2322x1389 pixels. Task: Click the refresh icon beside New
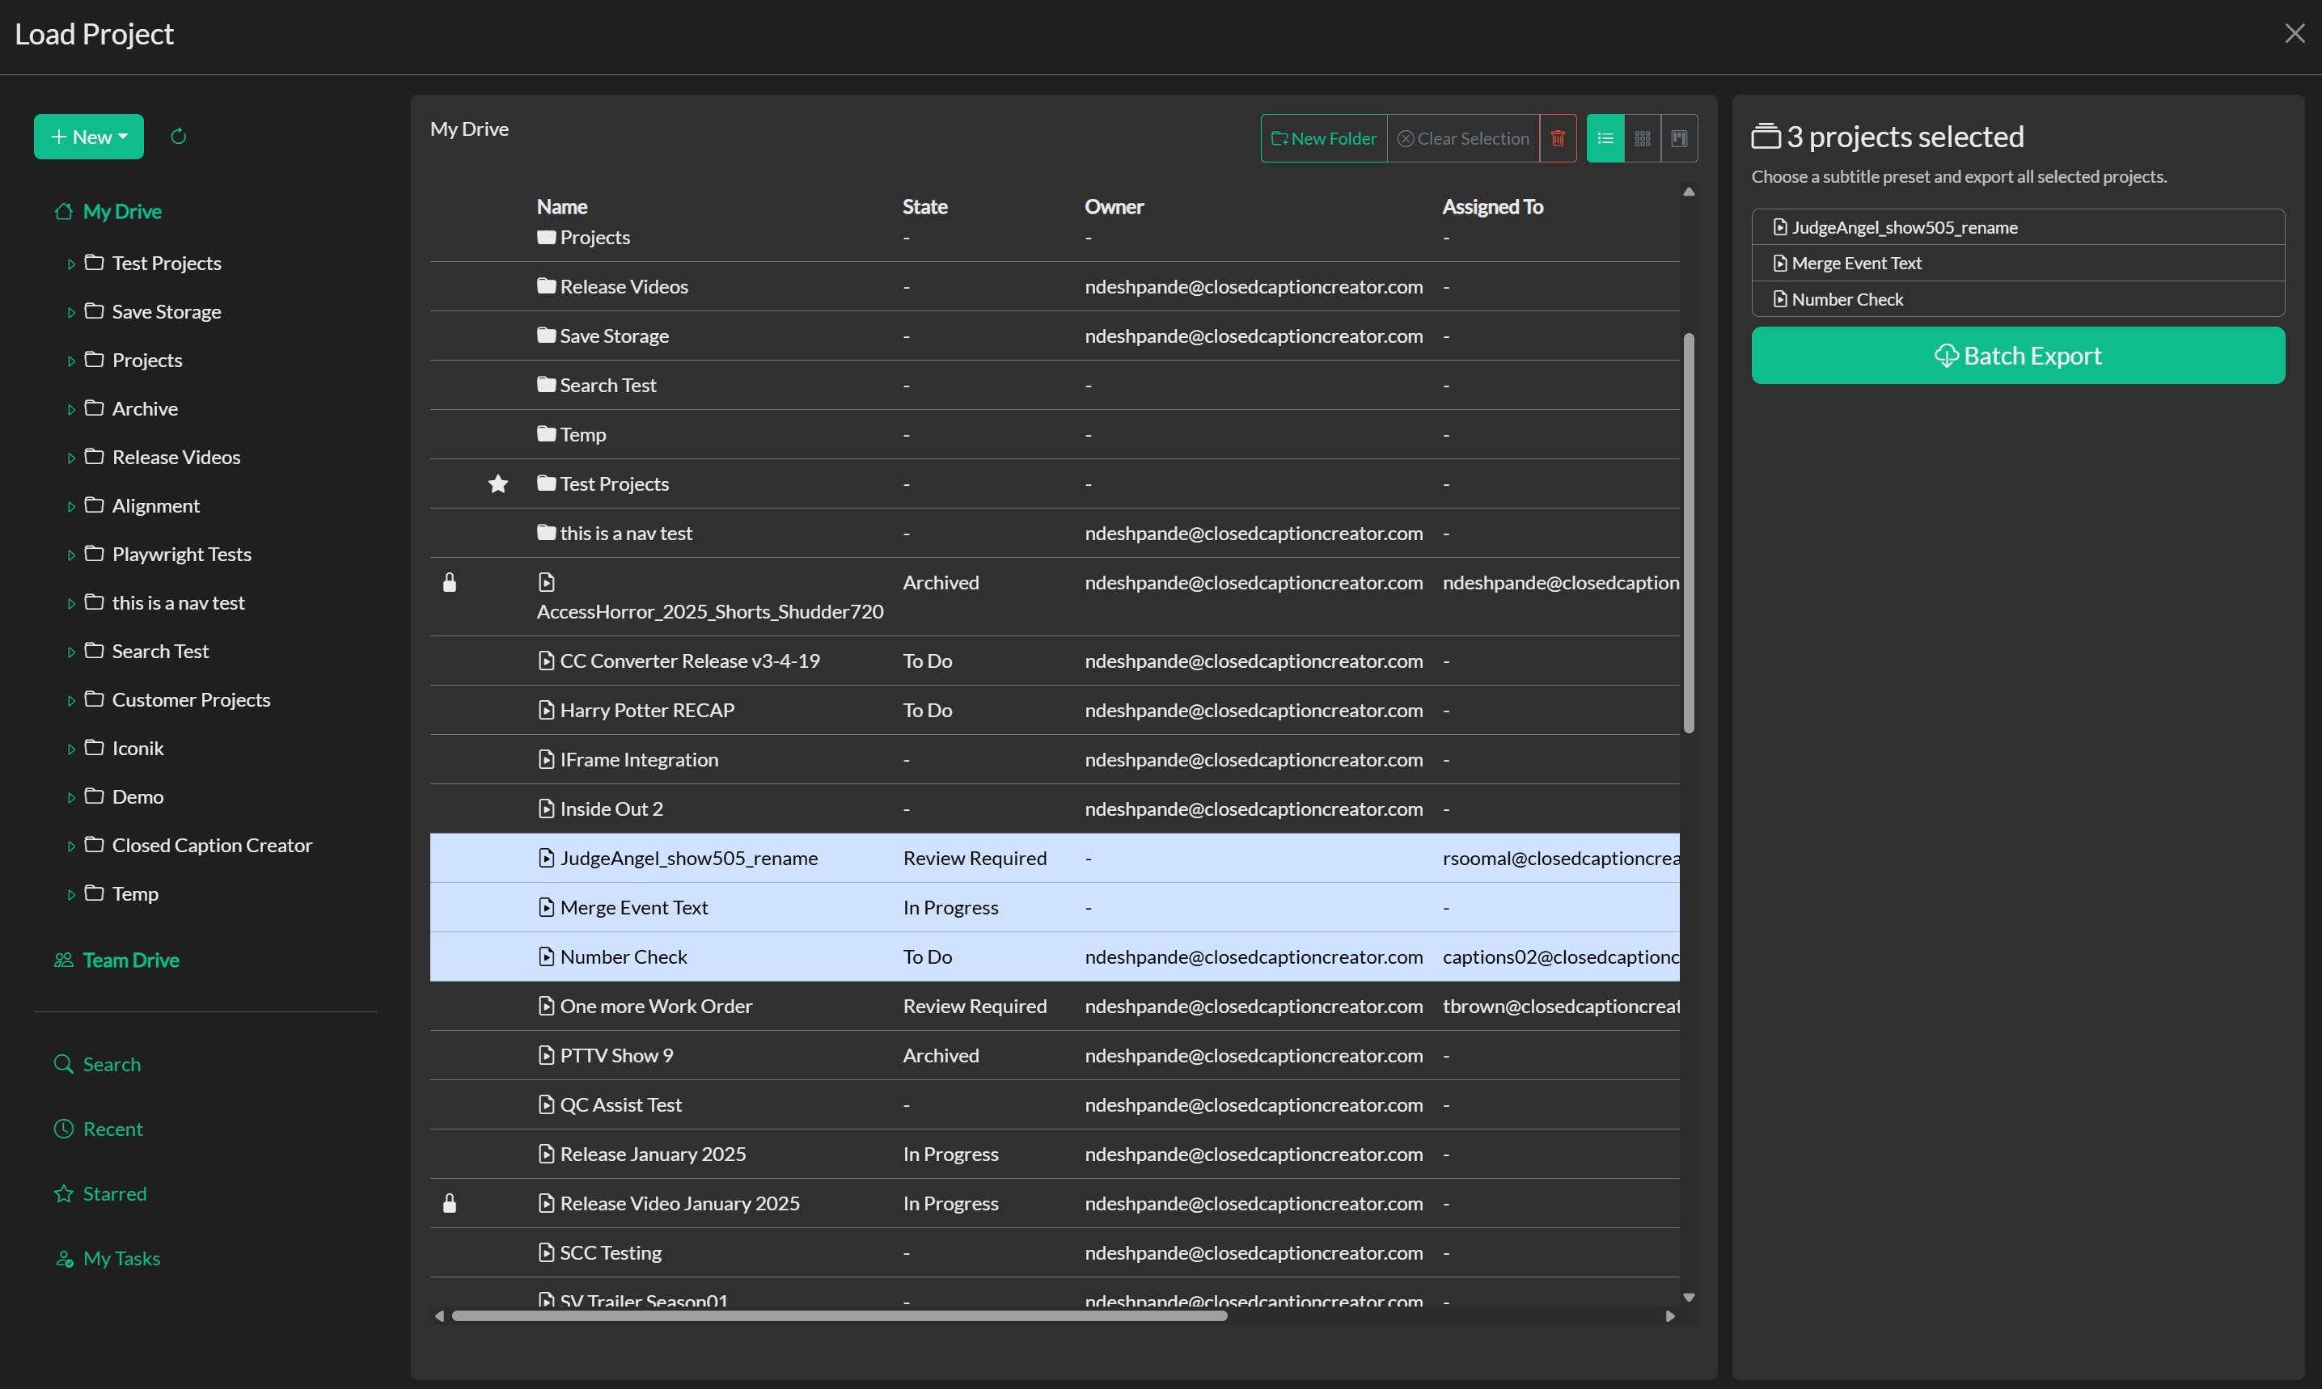coord(179,137)
